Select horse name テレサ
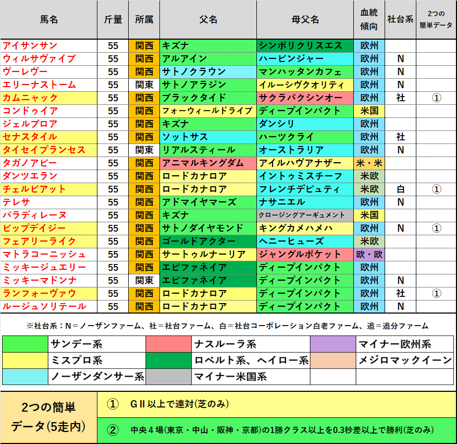457x444 pixels. (x=48, y=202)
